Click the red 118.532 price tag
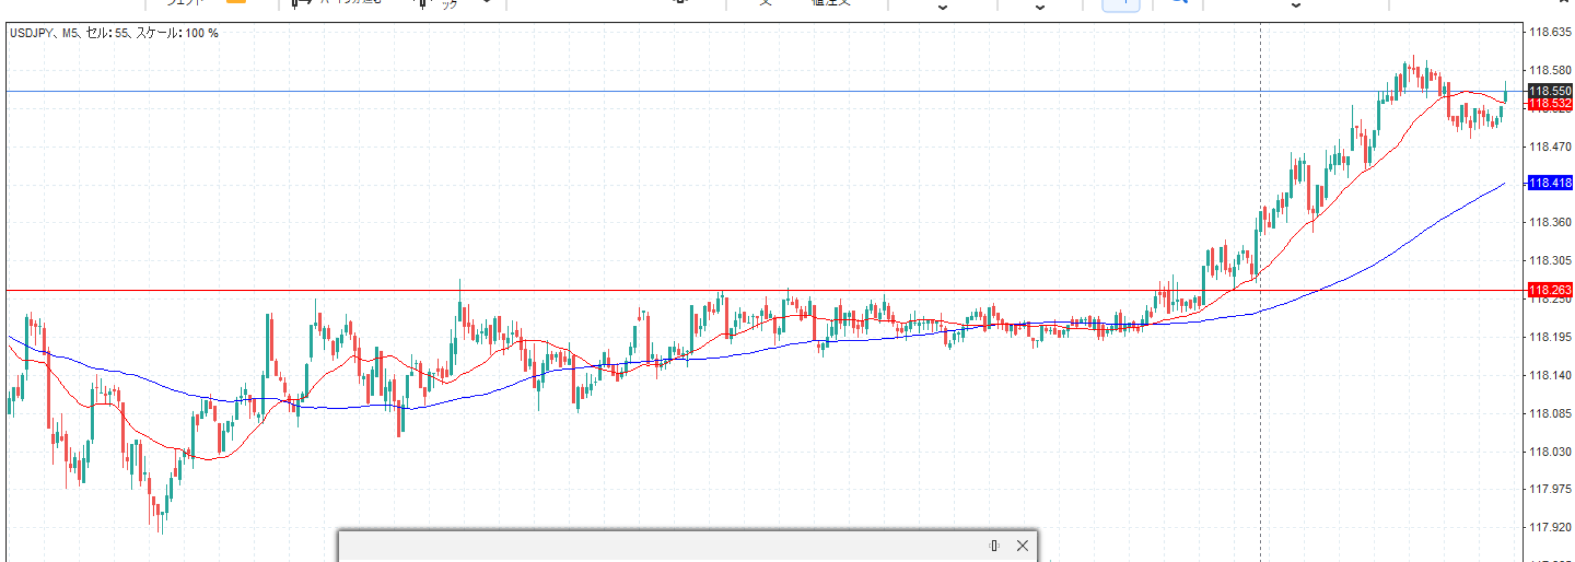This screenshot has height=562, width=1575. (x=1549, y=103)
